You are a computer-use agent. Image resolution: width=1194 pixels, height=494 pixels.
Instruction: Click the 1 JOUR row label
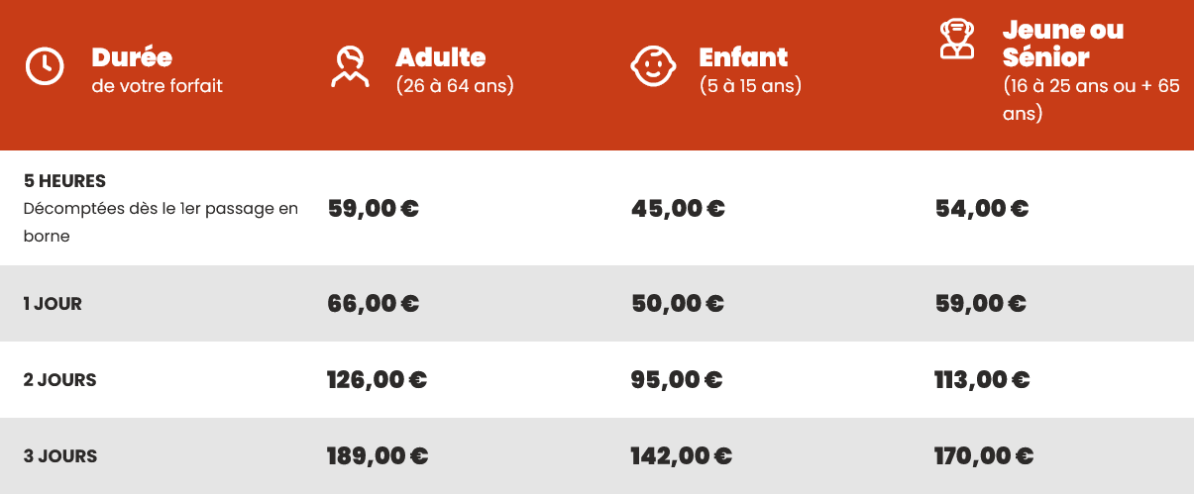(x=53, y=304)
